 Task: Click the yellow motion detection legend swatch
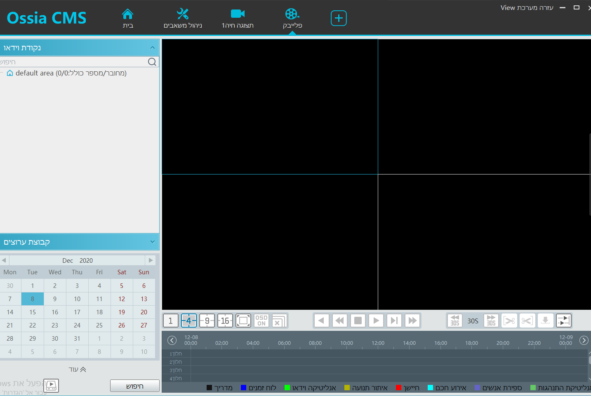click(347, 388)
